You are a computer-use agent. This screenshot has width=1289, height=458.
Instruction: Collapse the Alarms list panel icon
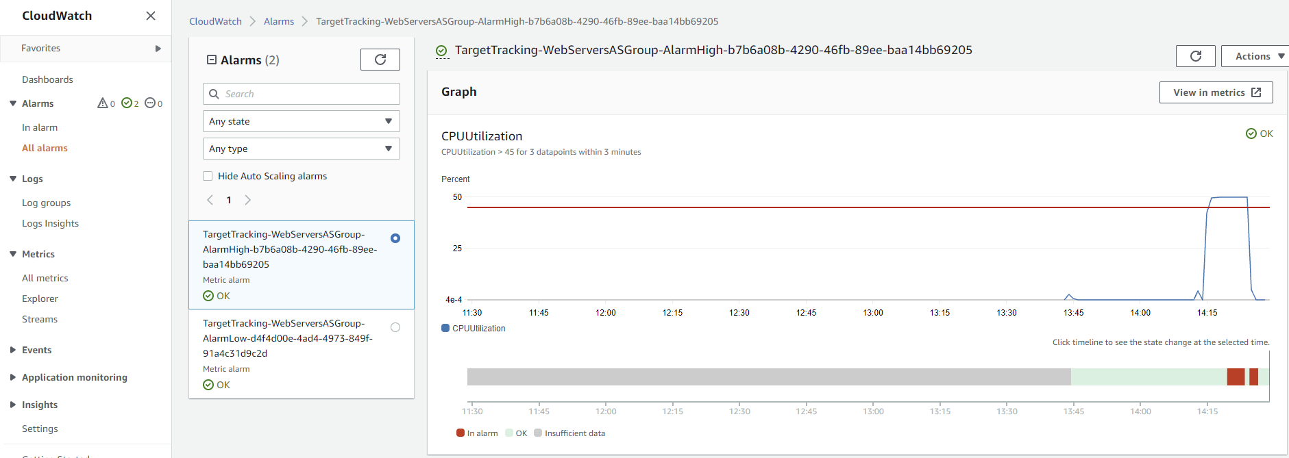(x=212, y=60)
